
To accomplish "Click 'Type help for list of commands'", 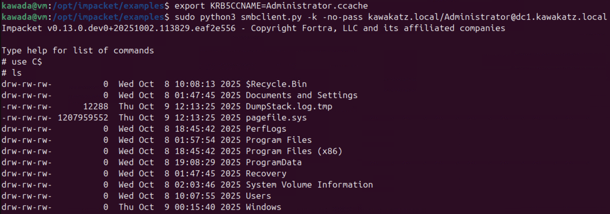I will click(78, 51).
